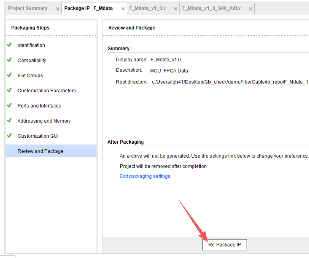The image size is (309, 258).
Task: Open the F_Mdata_v1_0_S00_AXI.v file tab
Action: (x=212, y=8)
